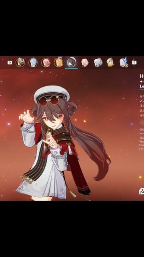Click the DEF shield stat icon

141,106
